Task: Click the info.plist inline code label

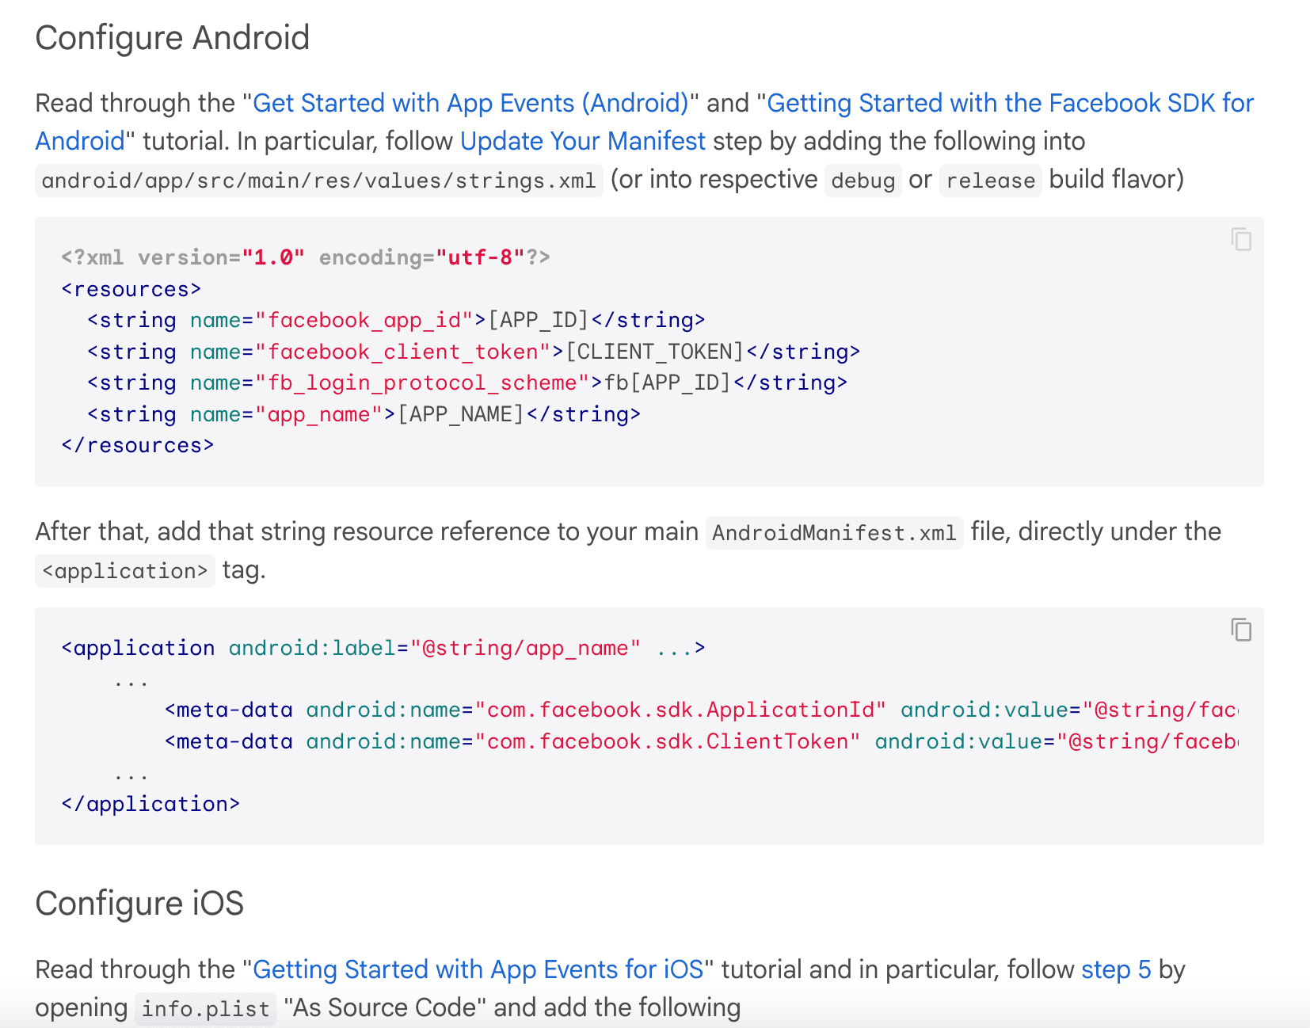Action: pos(204,1008)
